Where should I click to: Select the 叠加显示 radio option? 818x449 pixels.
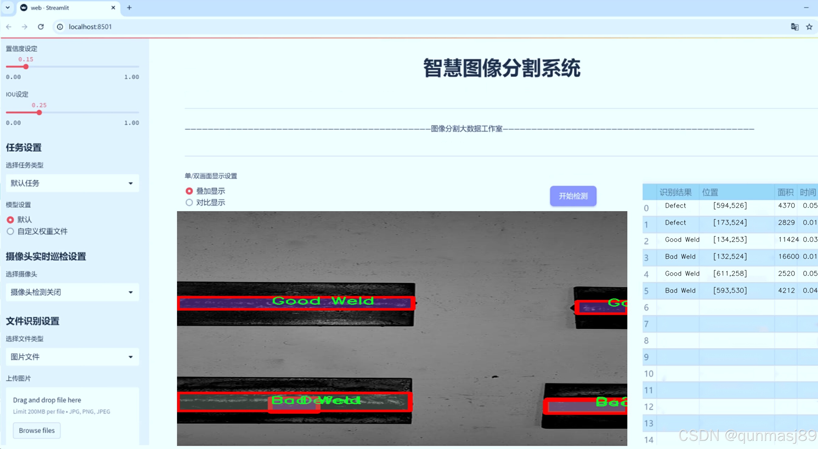(189, 191)
